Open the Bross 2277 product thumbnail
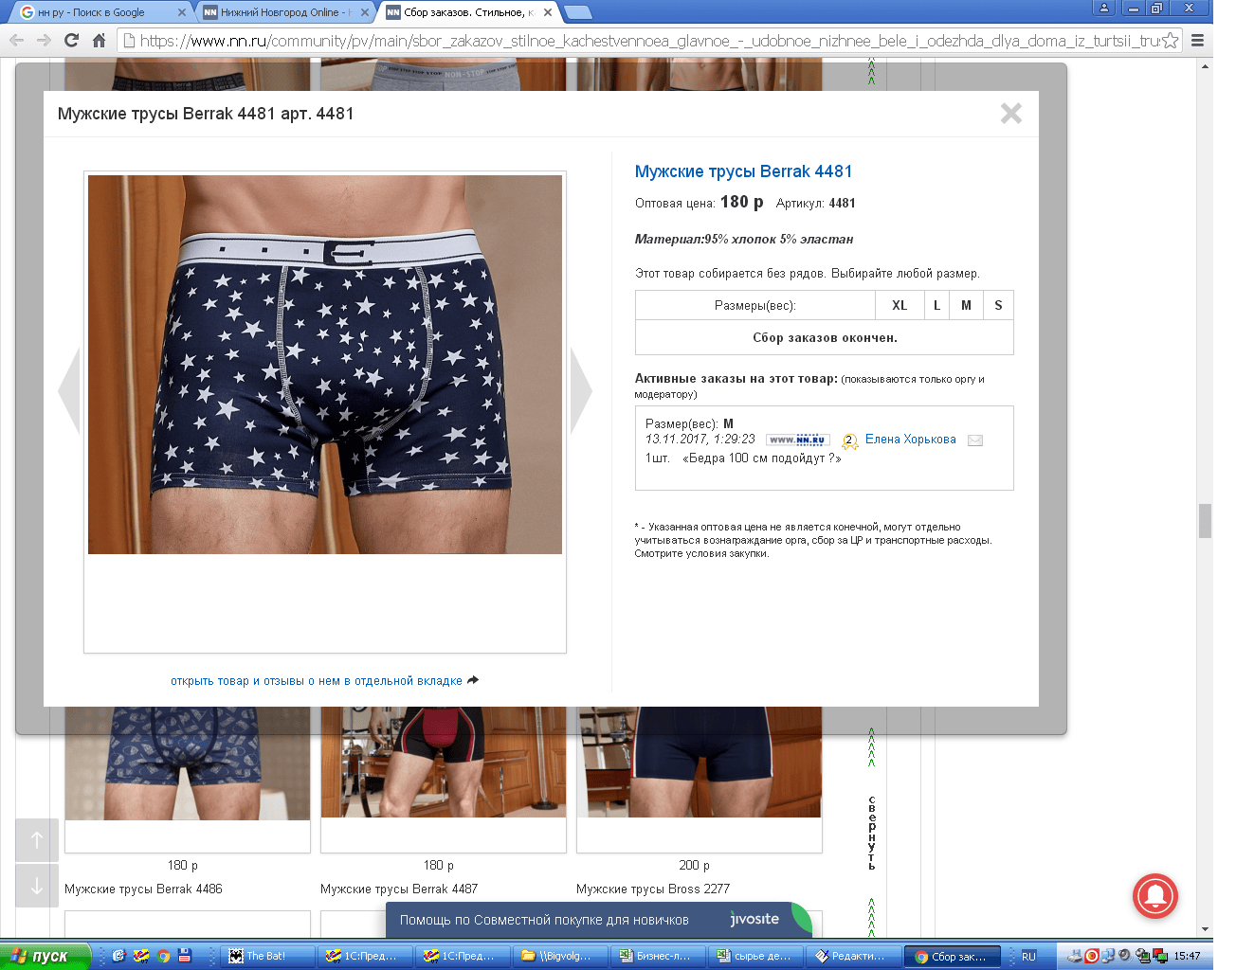The width and height of the screenshot is (1236, 970). click(700, 763)
